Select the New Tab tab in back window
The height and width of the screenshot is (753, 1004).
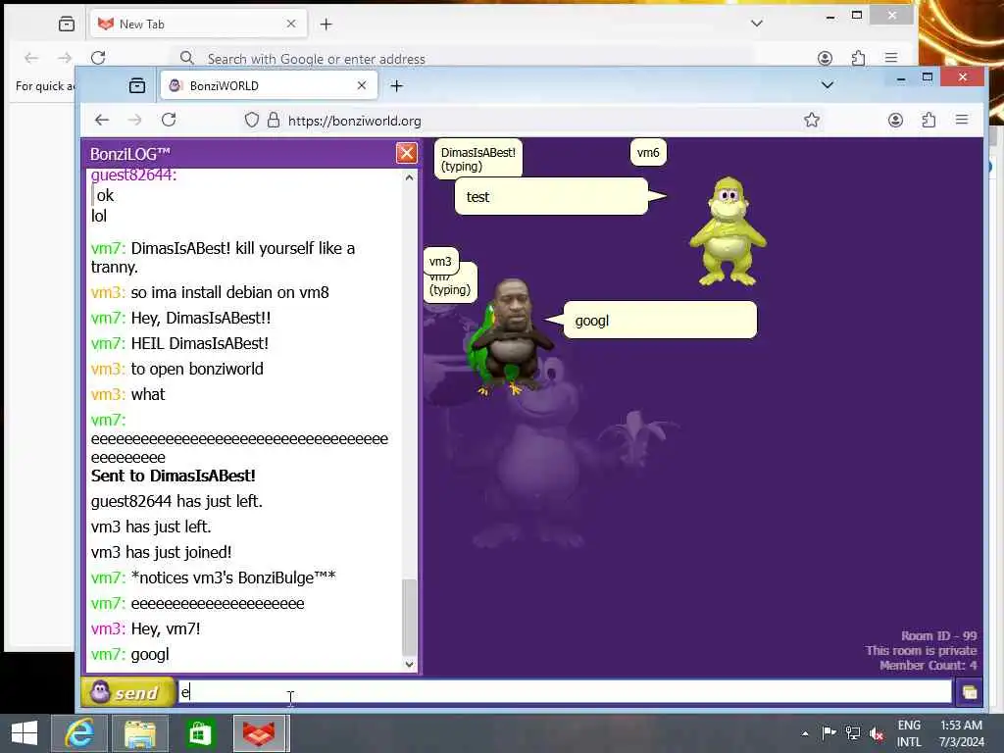(x=198, y=24)
